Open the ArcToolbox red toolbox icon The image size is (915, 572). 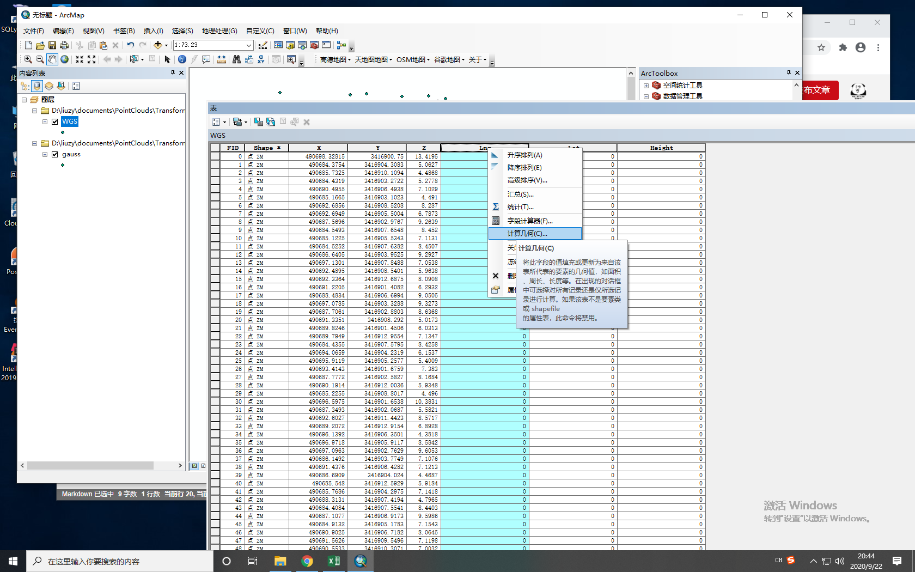tap(314, 45)
